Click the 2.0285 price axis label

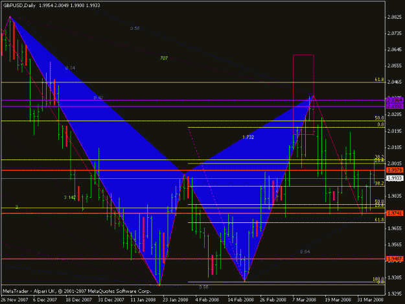[x=395, y=115]
